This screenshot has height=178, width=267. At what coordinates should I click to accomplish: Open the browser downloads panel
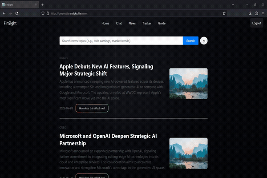pos(250,13)
